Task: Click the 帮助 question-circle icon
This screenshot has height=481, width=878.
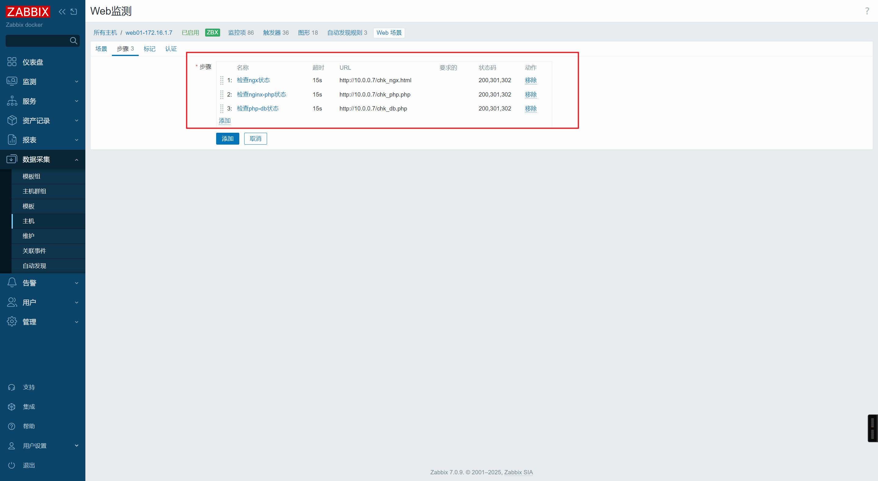Action: [x=12, y=426]
